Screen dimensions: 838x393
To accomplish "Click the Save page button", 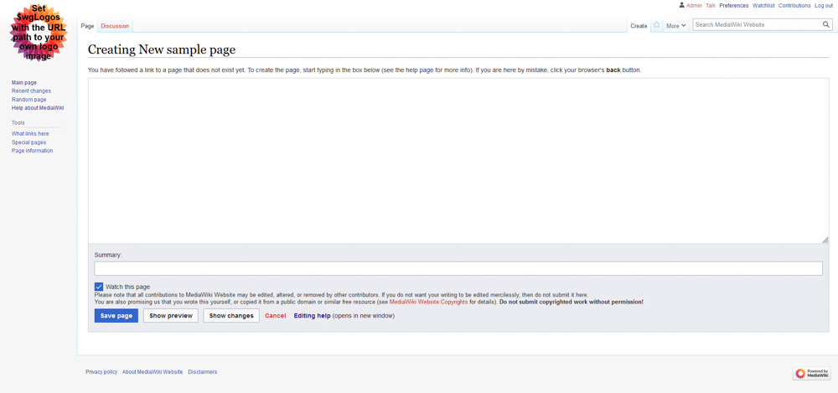I will [116, 315].
